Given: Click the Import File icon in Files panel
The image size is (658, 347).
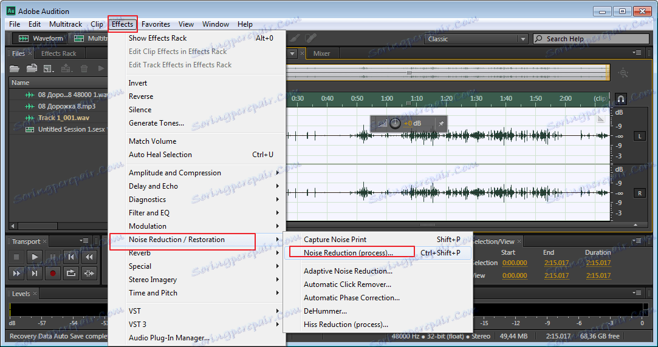Looking at the screenshot, I should 32,69.
